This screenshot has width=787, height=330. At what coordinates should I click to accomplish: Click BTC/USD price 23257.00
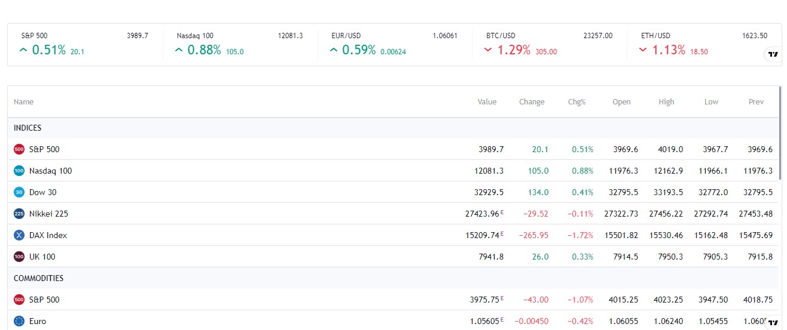pyautogui.click(x=598, y=36)
